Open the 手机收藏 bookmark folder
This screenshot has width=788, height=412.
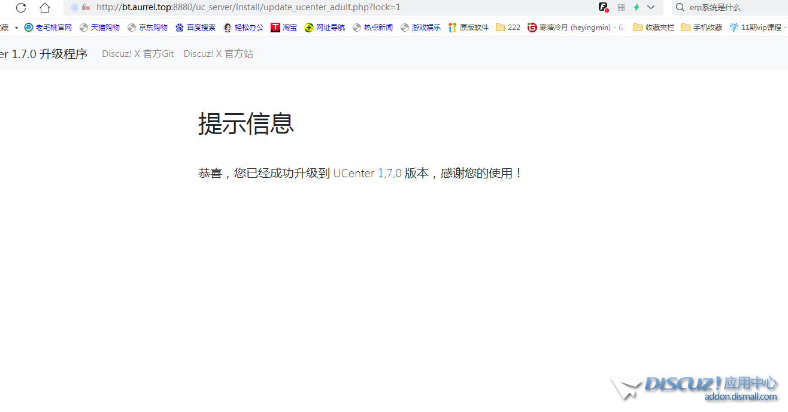tap(702, 28)
